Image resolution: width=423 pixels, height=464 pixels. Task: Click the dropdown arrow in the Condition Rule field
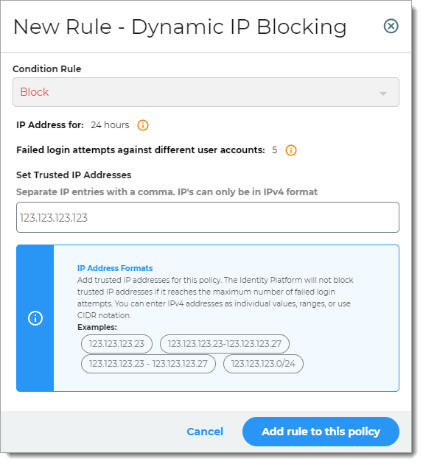(x=383, y=94)
